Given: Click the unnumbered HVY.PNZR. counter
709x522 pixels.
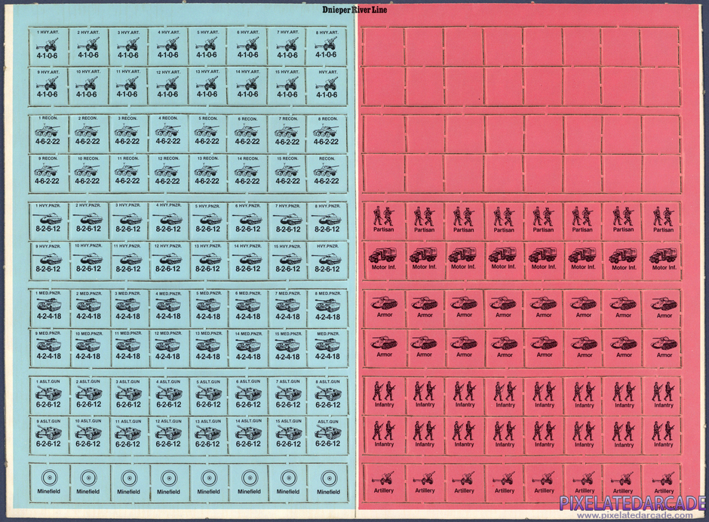Looking at the screenshot, I should (x=327, y=259).
